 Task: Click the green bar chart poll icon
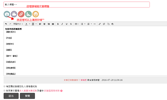click(x=28, y=14)
